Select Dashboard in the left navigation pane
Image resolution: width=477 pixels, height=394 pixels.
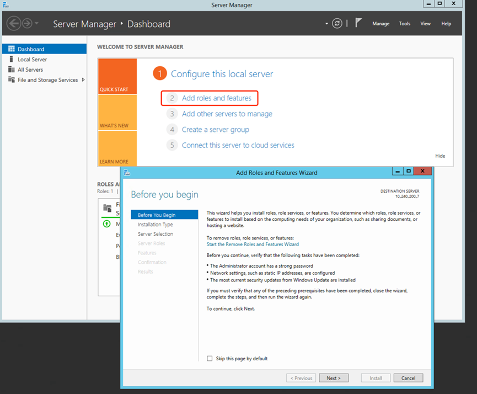pos(45,49)
